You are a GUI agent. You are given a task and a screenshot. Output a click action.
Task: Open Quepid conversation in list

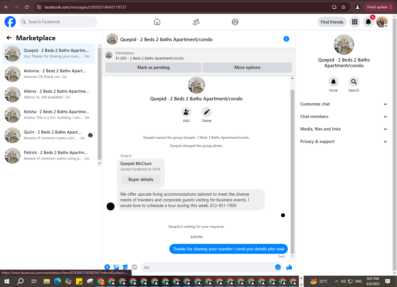point(49,54)
